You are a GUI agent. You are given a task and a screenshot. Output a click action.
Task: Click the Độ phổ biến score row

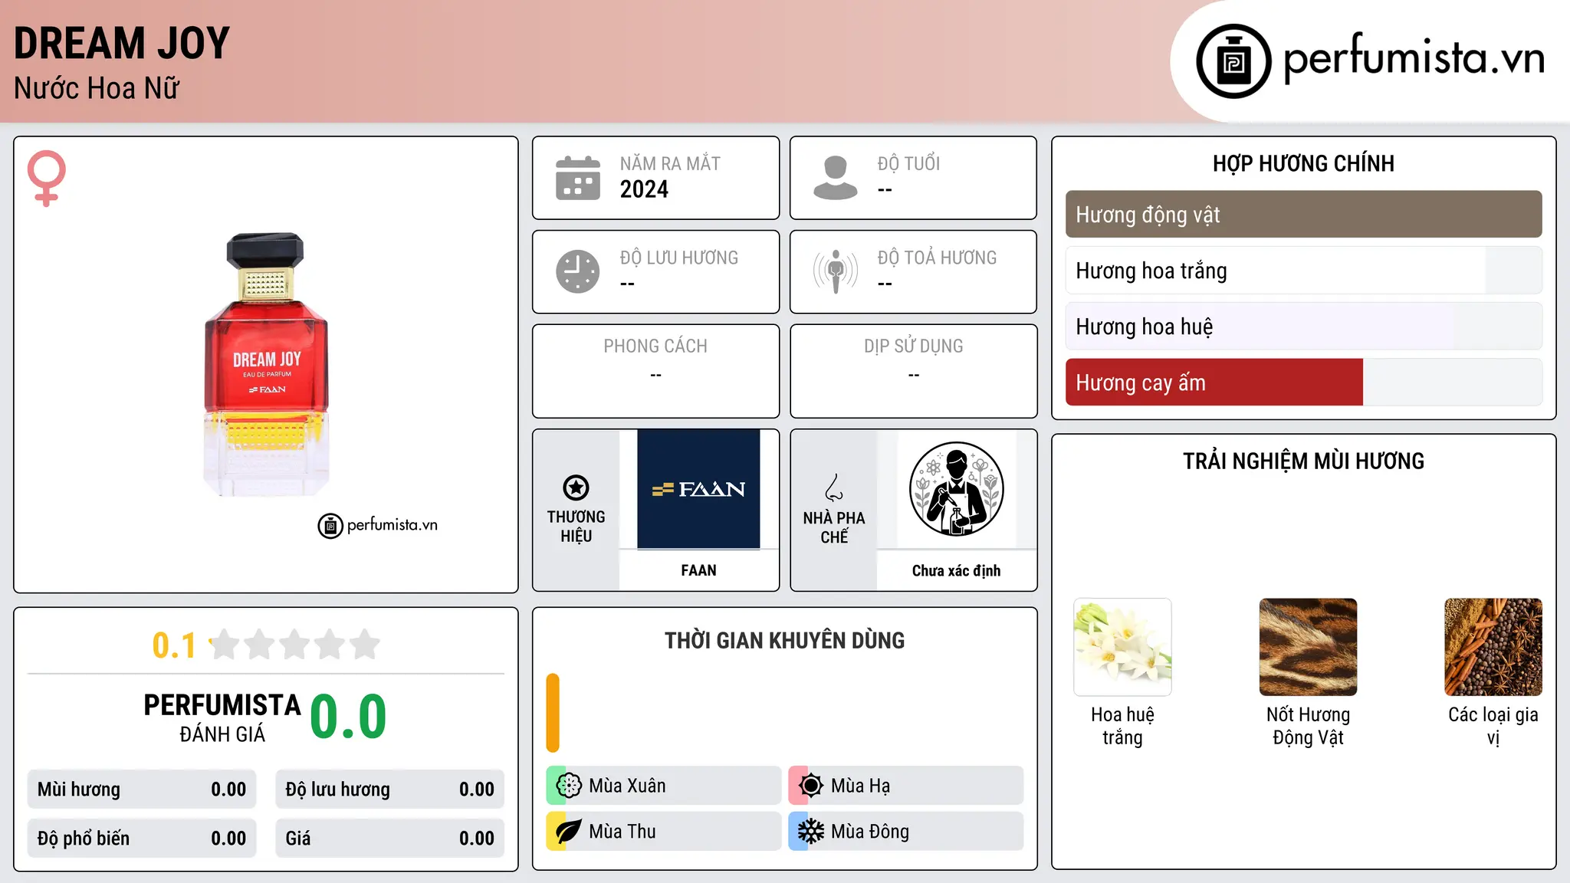coord(142,839)
